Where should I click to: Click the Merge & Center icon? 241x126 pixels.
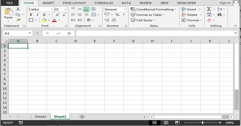click(94, 15)
